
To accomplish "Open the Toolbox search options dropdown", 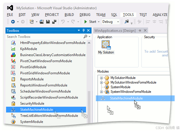I will 89,37.
